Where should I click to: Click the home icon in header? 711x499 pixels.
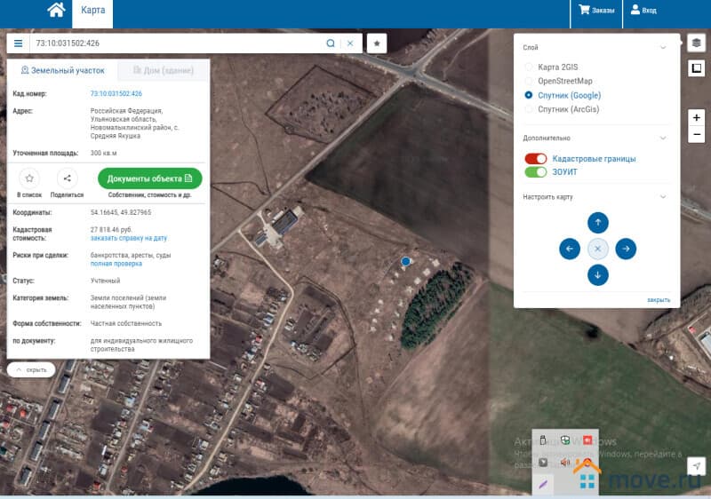[x=56, y=11]
